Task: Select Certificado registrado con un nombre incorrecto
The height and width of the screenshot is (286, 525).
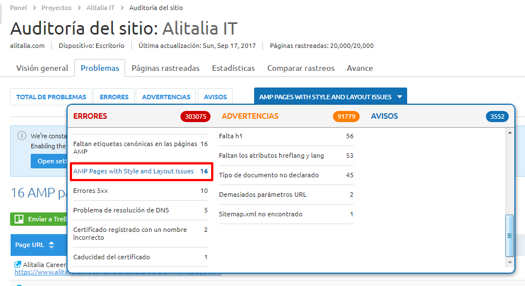Action: pos(141,234)
